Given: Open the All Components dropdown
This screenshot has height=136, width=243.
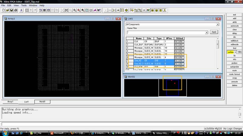Looking at the screenshot, I should (x=217, y=25).
